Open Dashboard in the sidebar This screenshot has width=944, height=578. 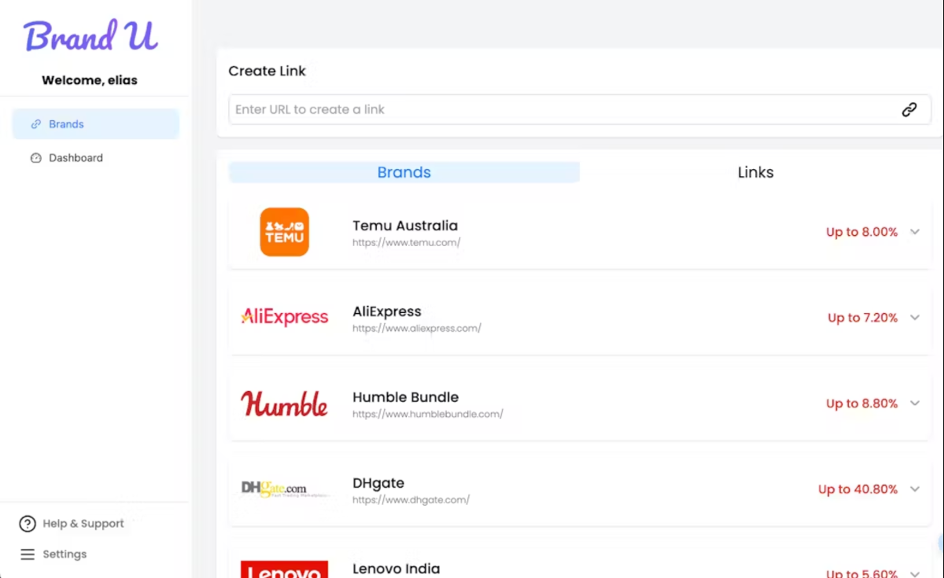(x=96, y=158)
